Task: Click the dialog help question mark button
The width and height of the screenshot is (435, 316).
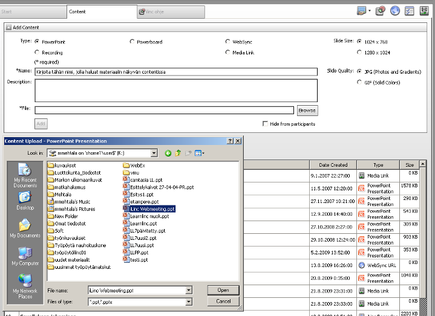Action: coord(230,141)
